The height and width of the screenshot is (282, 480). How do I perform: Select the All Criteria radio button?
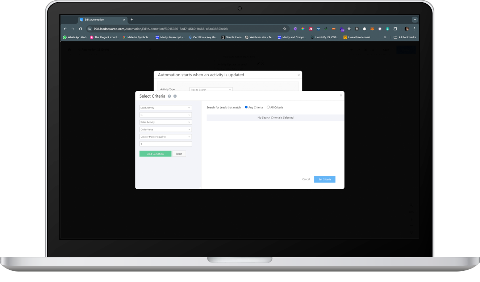coord(268,107)
